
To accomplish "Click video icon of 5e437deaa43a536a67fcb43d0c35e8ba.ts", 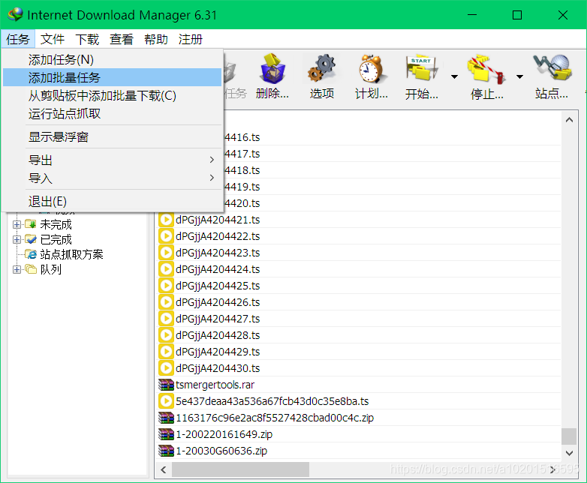I will pos(165,401).
